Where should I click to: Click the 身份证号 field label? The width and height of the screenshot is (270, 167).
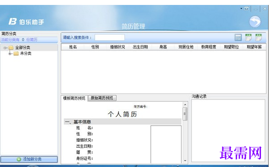tap(84, 158)
